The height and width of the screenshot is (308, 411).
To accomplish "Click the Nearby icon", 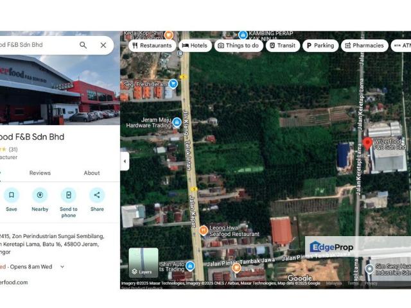I will pyautogui.click(x=40, y=195).
